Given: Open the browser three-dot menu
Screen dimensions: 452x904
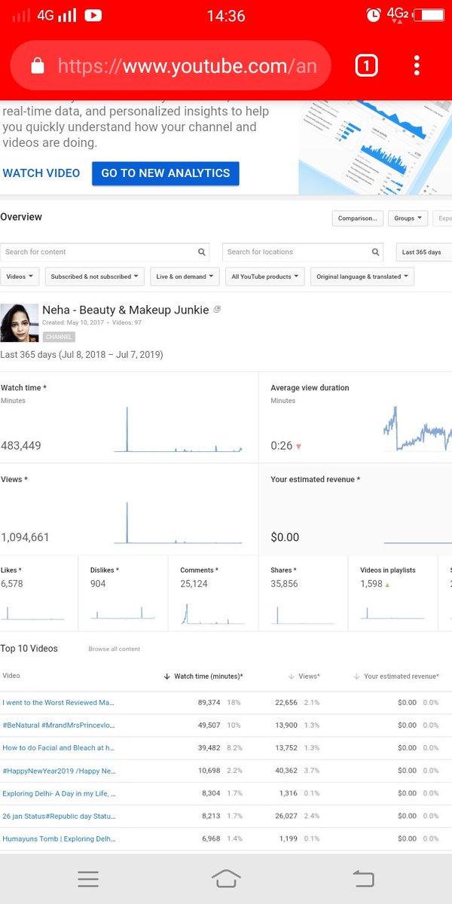Looking at the screenshot, I should pyautogui.click(x=417, y=66).
